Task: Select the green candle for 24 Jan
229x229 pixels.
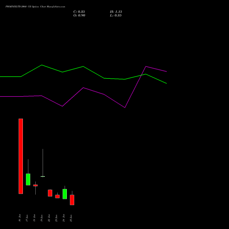Action: [x=65, y=194]
